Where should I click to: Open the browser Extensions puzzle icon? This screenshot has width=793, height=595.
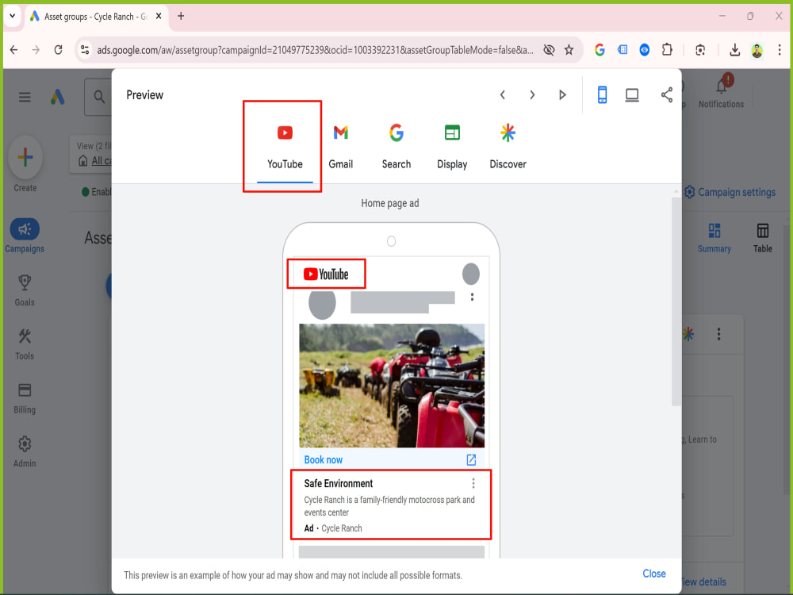pos(667,49)
